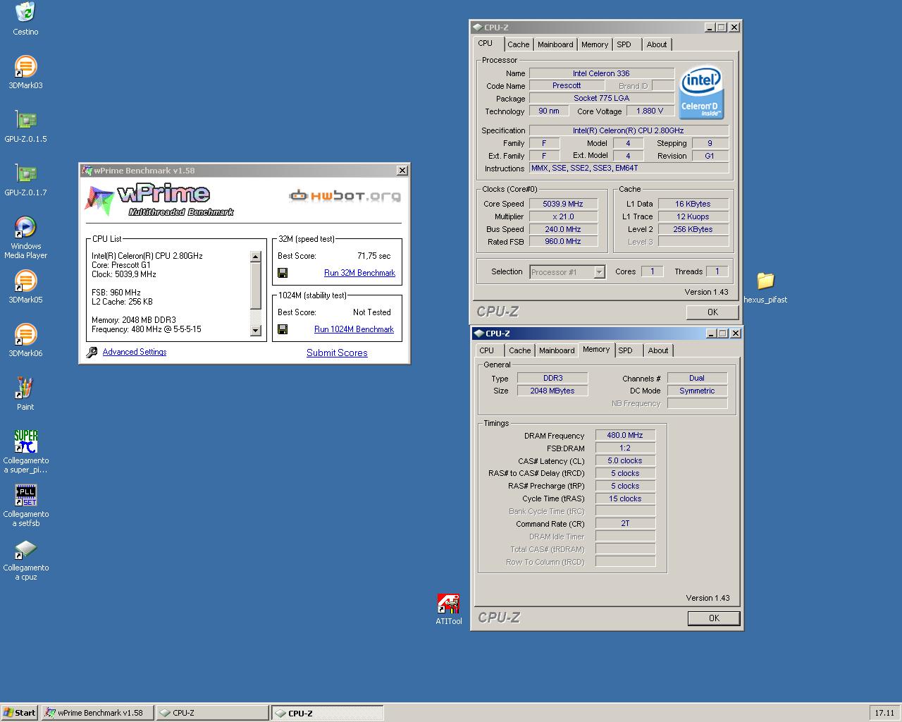Viewport: 902px width, 722px height.
Task: Switch to Mainboard tab in top CPU-Z
Action: click(x=555, y=44)
